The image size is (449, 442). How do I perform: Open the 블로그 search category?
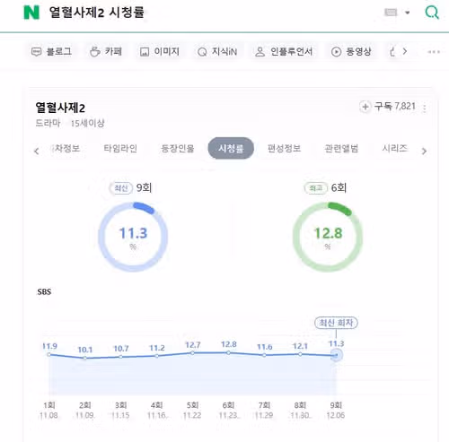tap(51, 52)
